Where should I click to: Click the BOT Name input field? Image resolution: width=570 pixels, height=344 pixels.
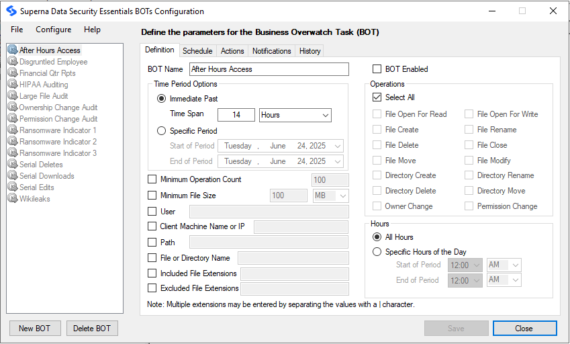click(x=269, y=69)
